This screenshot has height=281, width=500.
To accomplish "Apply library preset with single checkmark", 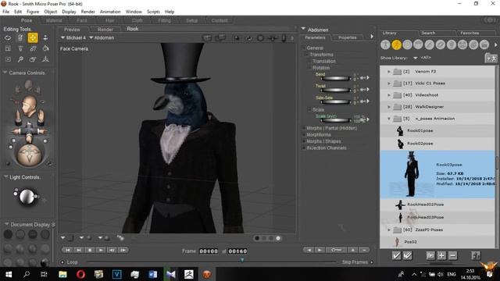I will pyautogui.click(x=396, y=255).
